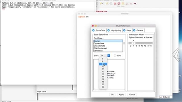The height and width of the screenshot is (102, 182).
Task: Click the yellow highlighter tool with arrow
Action: pos(102,4)
